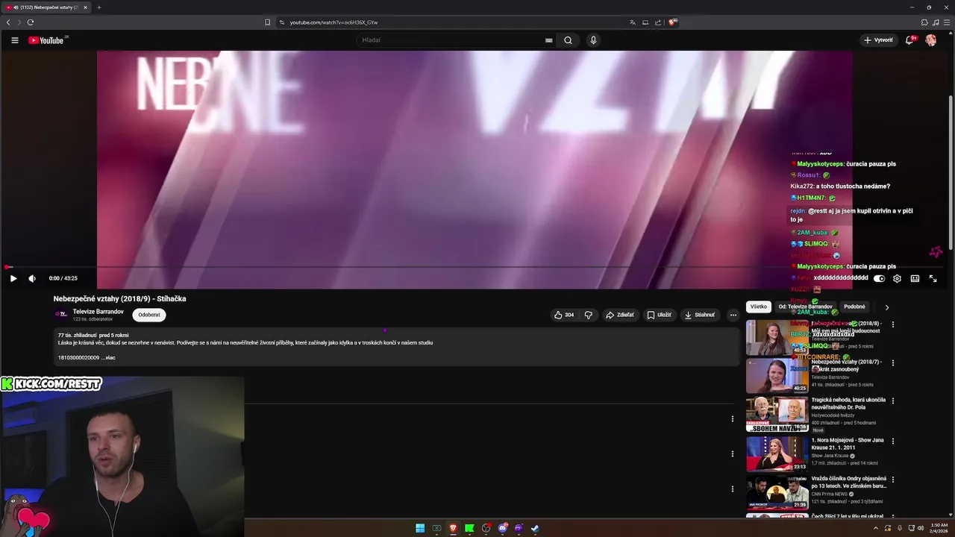Open Brave browser in taskbar
Image resolution: width=955 pixels, height=537 pixels.
tap(453, 528)
